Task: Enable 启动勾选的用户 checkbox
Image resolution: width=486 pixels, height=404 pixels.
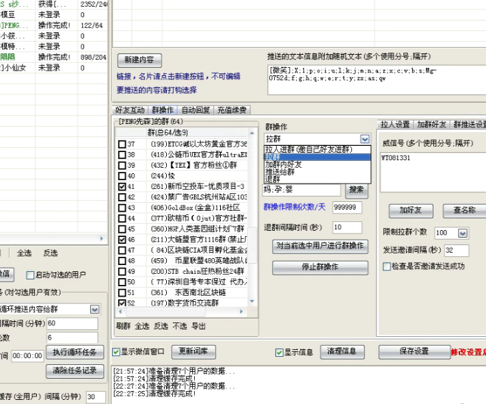Action: pos(30,275)
